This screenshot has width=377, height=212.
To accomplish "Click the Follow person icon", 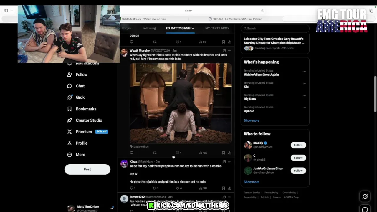I will [x=70, y=74].
